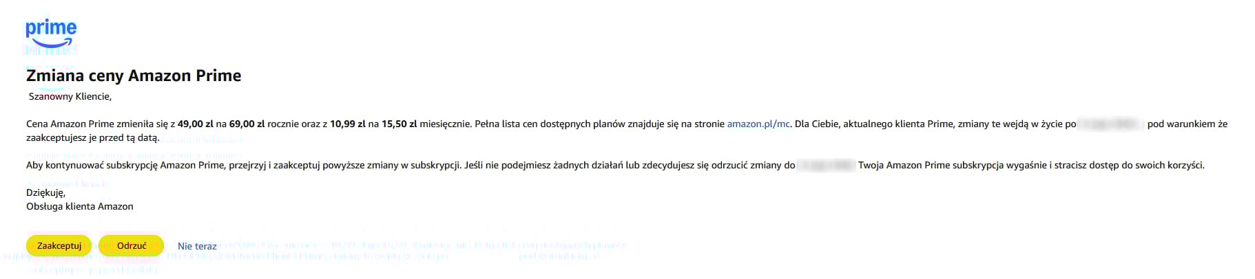Click the closing word Dziękuję
Image resolution: width=1255 pixels, height=279 pixels.
point(45,192)
